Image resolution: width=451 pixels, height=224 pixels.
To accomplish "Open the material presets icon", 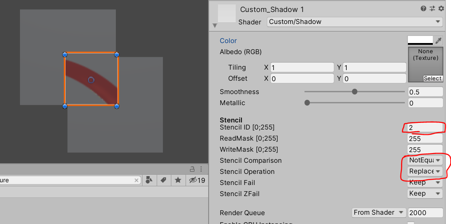I will 432,8.
